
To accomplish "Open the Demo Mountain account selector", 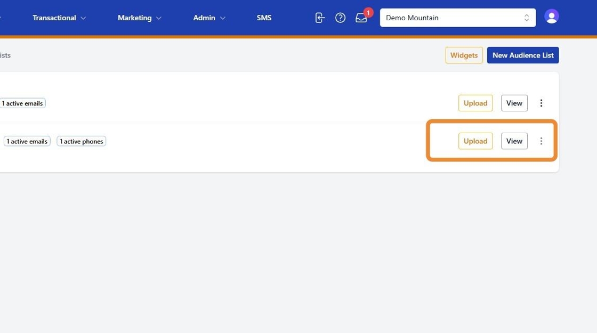I will pos(458,18).
